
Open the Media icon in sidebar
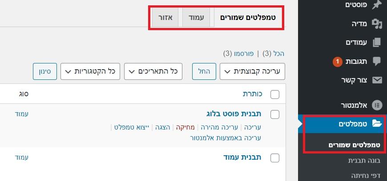point(377,24)
